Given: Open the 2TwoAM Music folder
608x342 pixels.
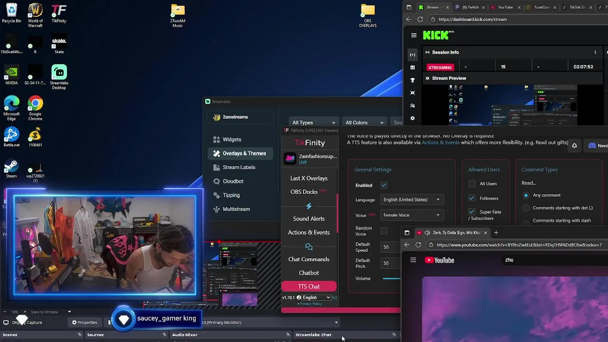Looking at the screenshot, I should click(x=178, y=16).
